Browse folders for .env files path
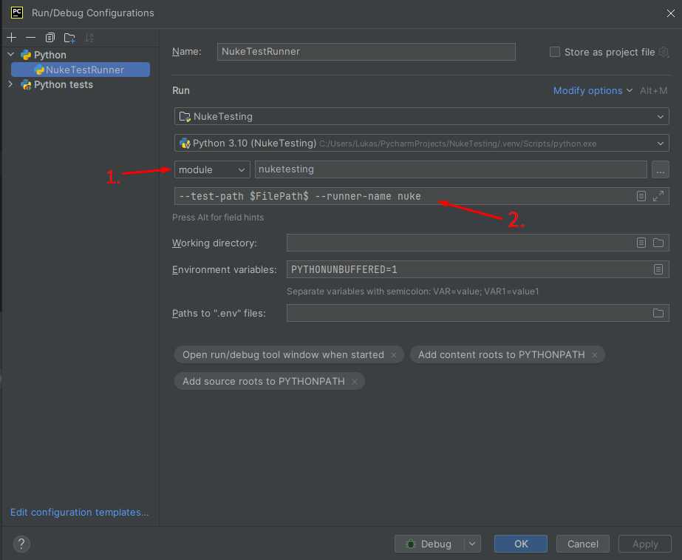 click(x=658, y=313)
